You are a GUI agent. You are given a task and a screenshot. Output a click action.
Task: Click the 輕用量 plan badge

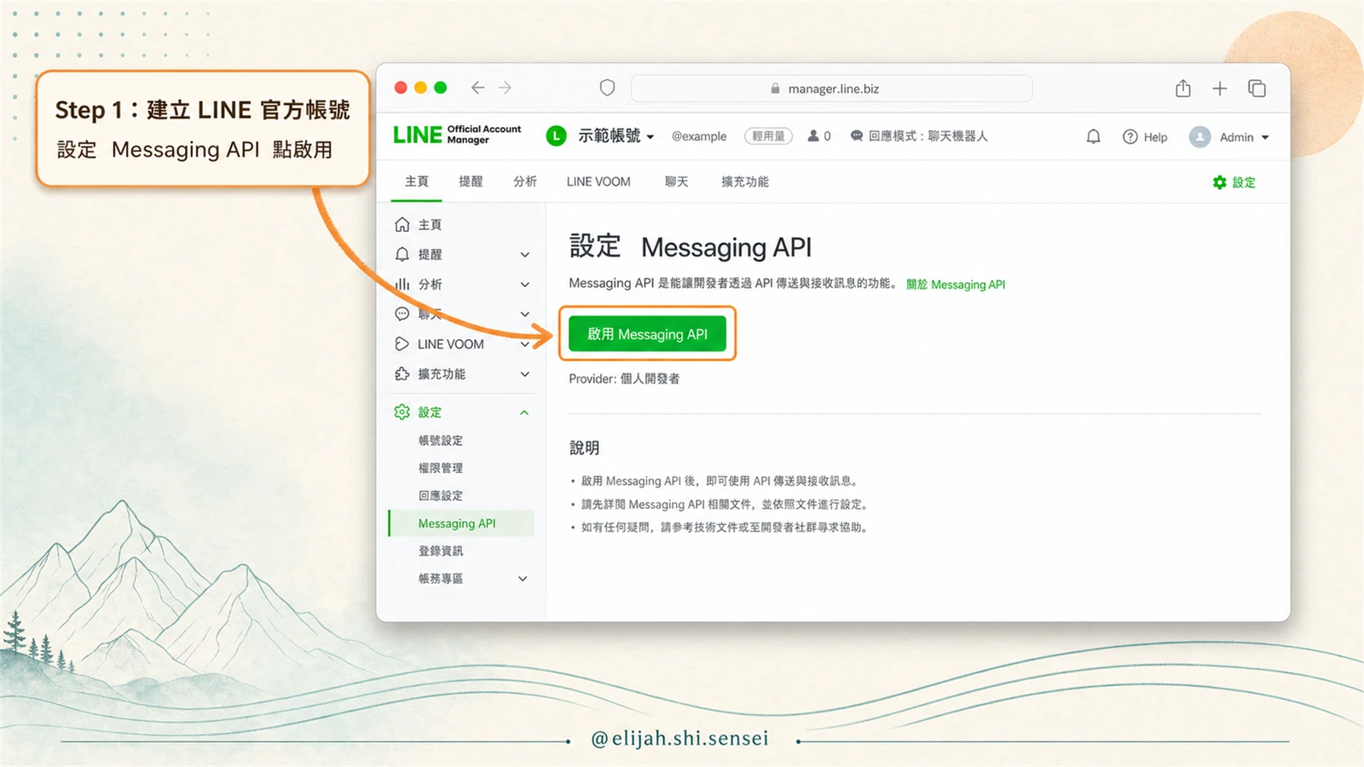click(769, 136)
